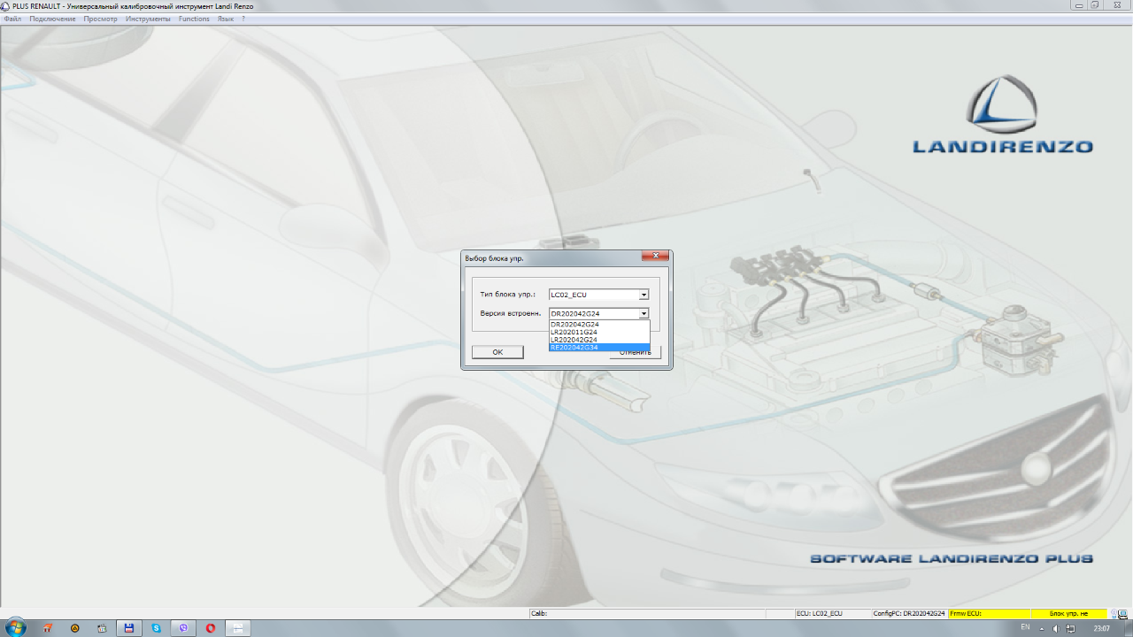
Task: Open the Viber taskbar icon
Action: pos(184,628)
